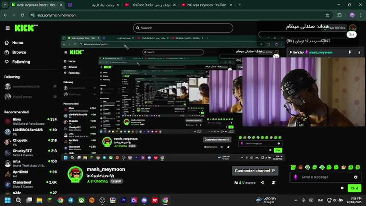Image resolution: width=366 pixels, height=206 pixels.
Task: Click the 4 Viewers count
Action: tap(244, 183)
